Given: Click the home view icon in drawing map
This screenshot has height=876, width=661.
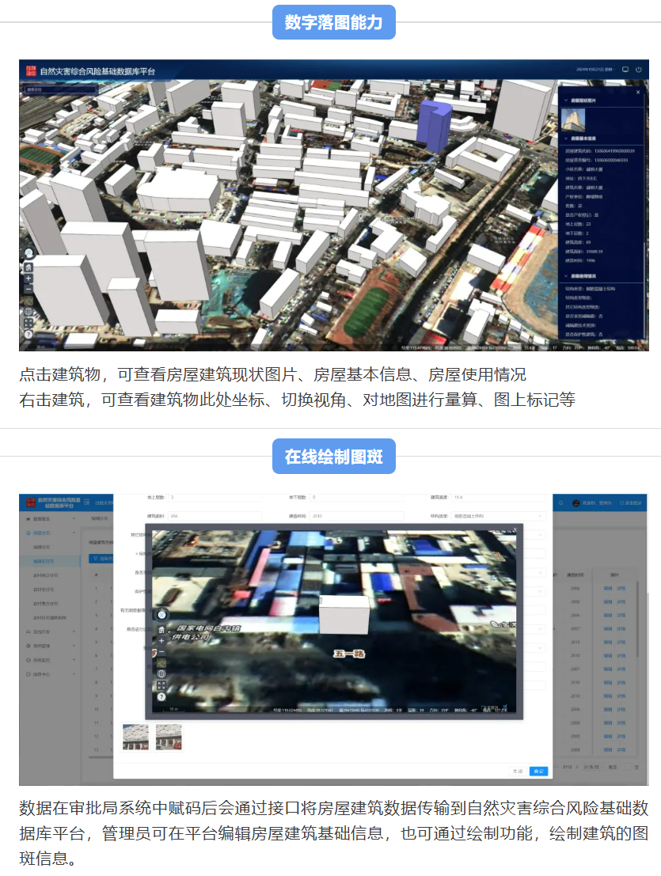Looking at the screenshot, I should coord(161,628).
